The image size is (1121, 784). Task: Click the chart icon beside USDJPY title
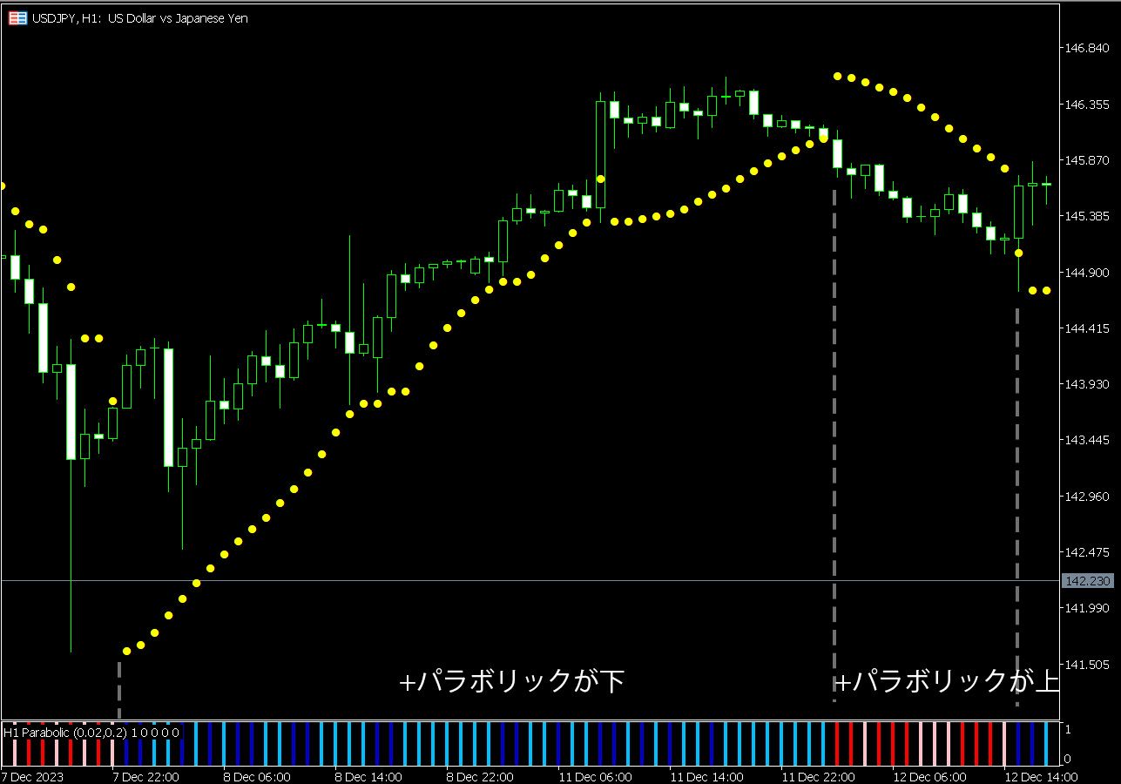17,18
